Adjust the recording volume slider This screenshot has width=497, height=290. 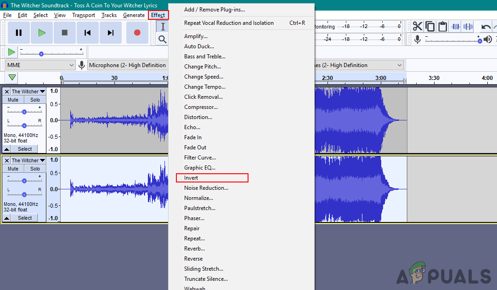point(452,40)
